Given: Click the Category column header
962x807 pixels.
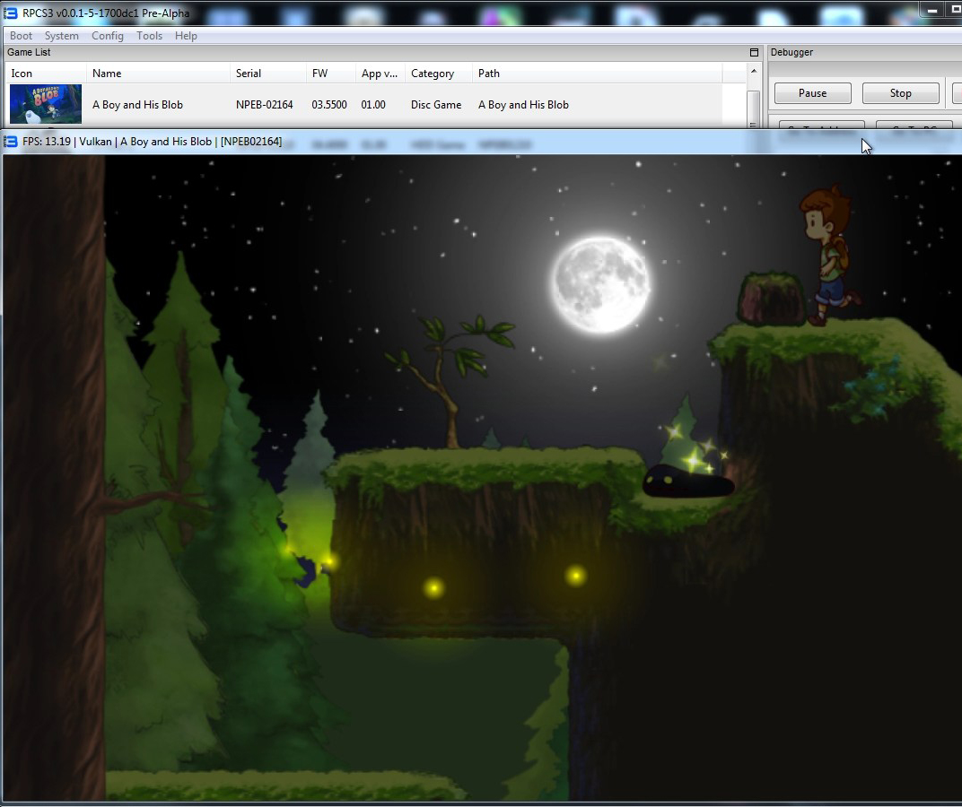Looking at the screenshot, I should (438, 73).
